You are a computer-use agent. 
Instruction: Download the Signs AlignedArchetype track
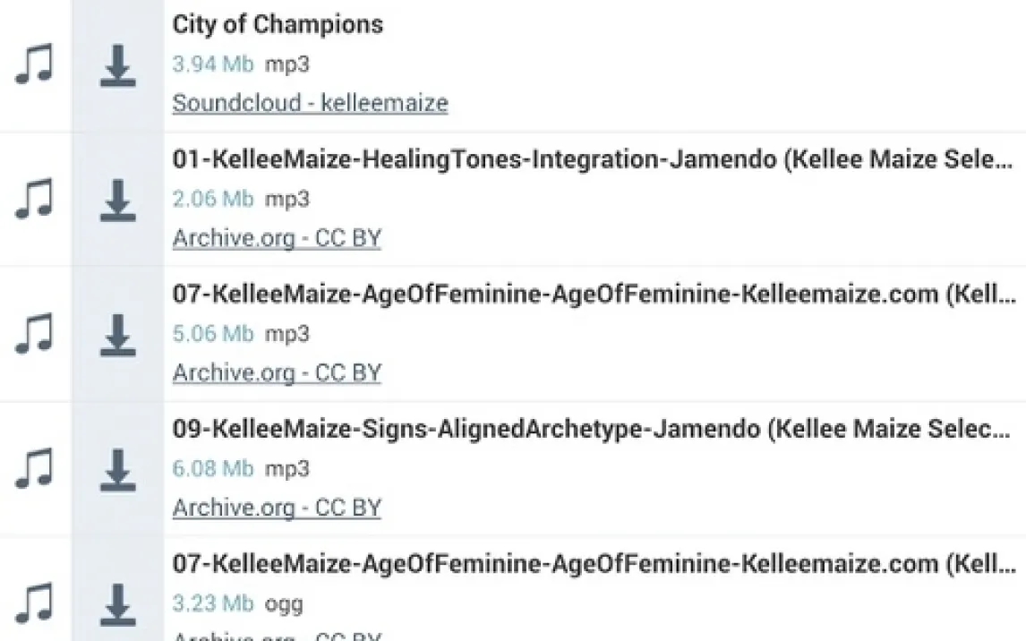[x=117, y=469]
